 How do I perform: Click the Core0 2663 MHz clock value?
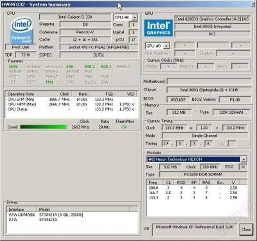coord(80,127)
